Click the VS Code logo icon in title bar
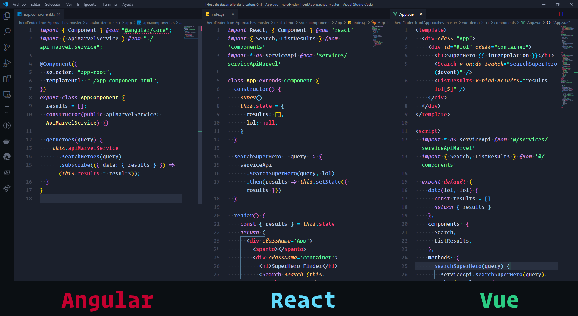This screenshot has height=316, width=578. pos(5,4)
